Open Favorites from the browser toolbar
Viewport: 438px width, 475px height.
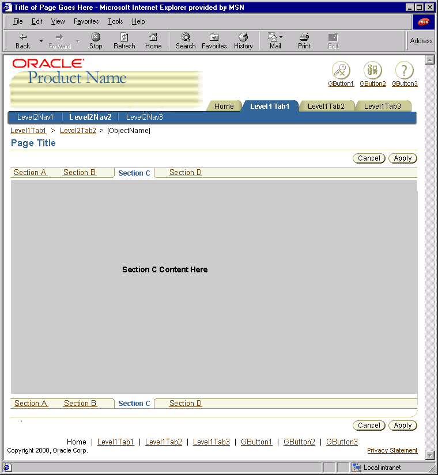[214, 40]
